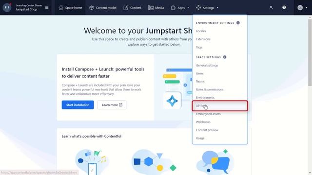The image size is (312, 175).
Task: Click the Content pencil icon
Action: (126, 8)
